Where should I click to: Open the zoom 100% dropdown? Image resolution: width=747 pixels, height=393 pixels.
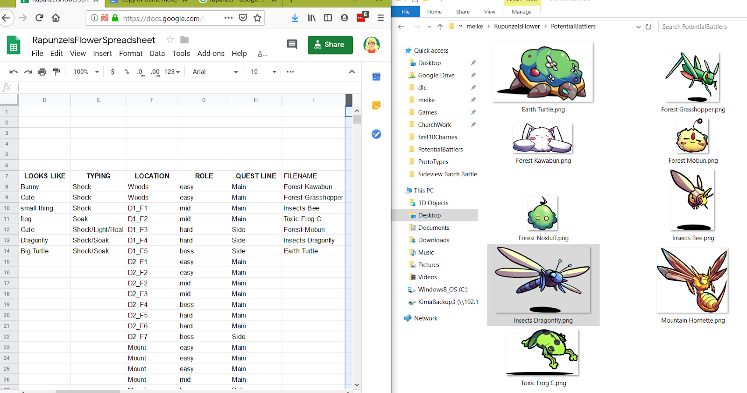(86, 72)
